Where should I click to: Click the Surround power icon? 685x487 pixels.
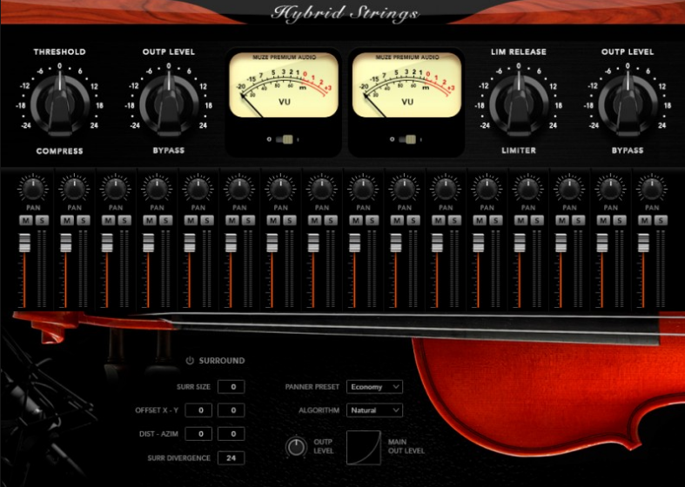click(190, 361)
